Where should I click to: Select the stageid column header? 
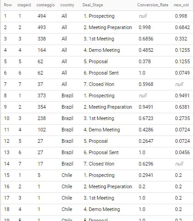coord(24,5)
